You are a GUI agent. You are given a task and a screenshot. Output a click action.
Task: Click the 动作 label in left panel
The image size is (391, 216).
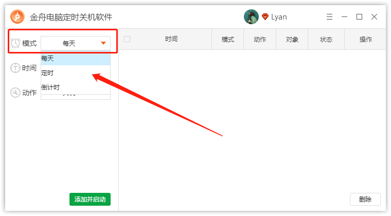click(29, 93)
